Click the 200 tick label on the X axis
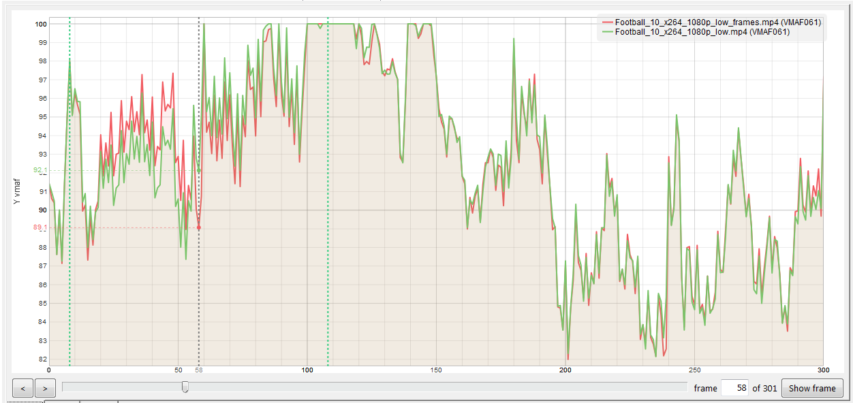The height and width of the screenshot is (403, 853). (565, 370)
